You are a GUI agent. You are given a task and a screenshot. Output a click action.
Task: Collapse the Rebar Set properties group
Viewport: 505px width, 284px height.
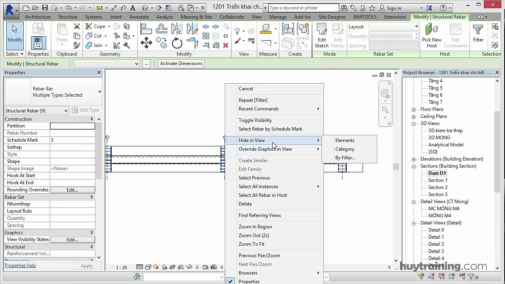click(x=92, y=197)
